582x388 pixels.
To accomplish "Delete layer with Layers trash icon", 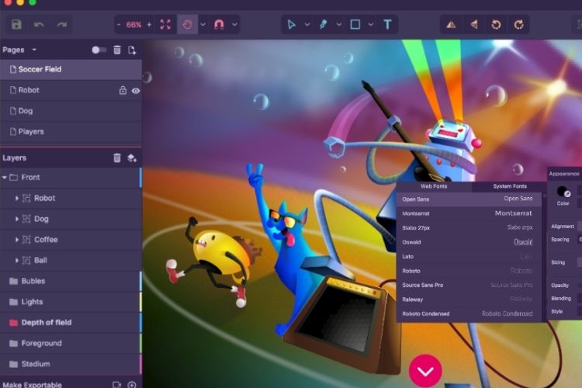I will tap(117, 158).
